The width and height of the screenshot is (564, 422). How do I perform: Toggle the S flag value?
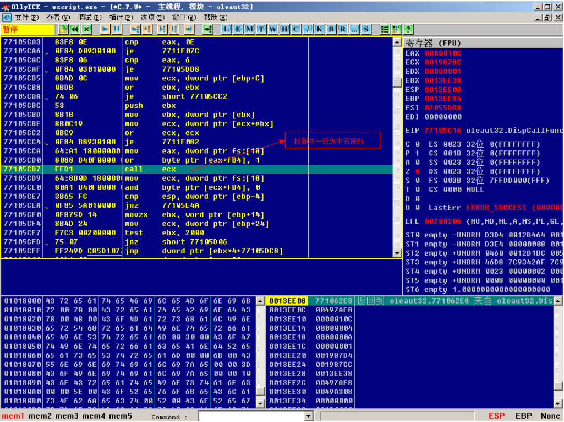click(x=417, y=180)
